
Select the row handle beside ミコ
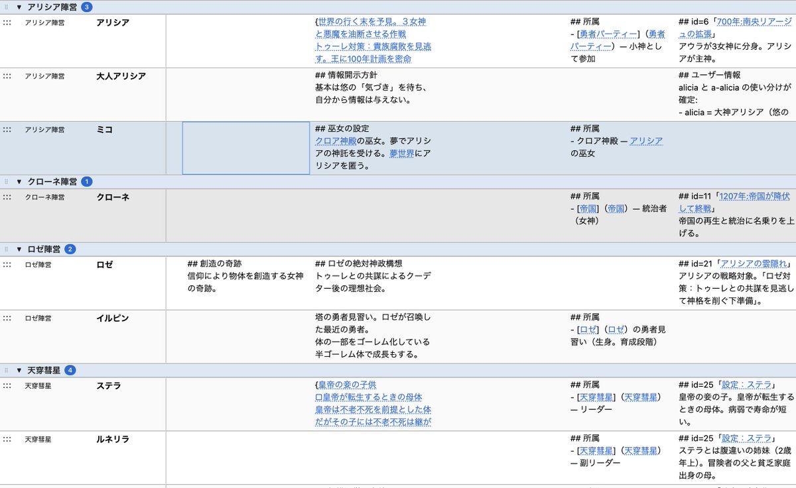point(7,130)
